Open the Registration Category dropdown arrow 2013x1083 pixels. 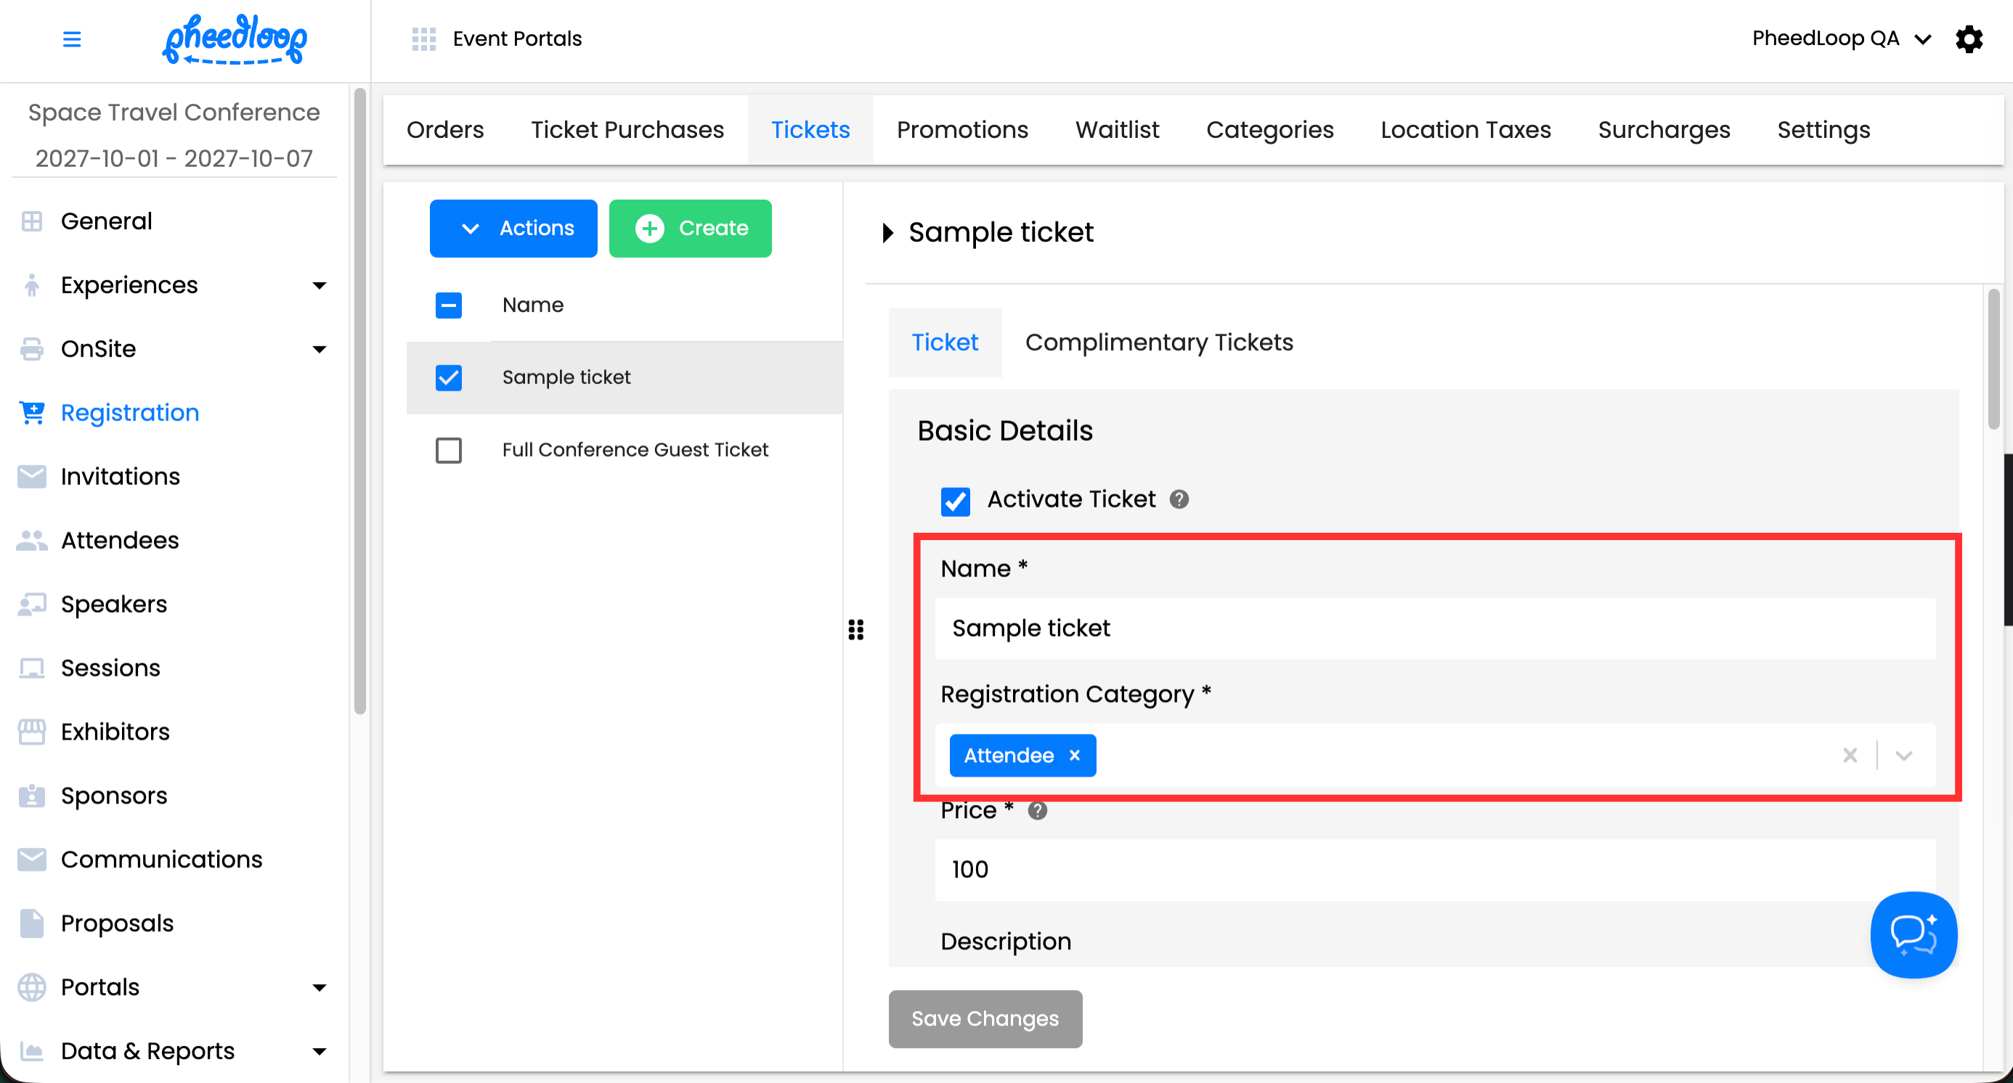(1903, 755)
